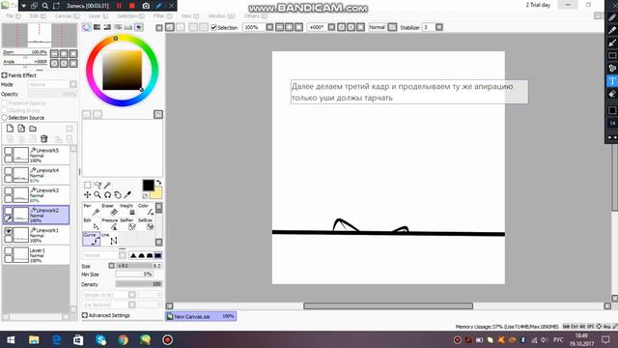Swap foreground and background colors

click(158, 183)
